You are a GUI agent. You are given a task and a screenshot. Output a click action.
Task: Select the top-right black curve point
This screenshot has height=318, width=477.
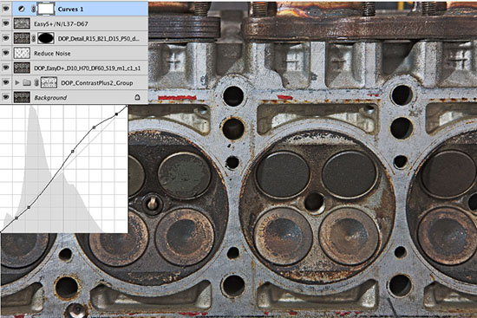point(116,114)
